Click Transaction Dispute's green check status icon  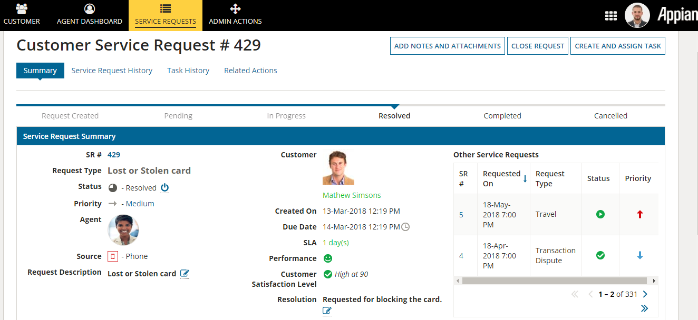click(x=600, y=255)
